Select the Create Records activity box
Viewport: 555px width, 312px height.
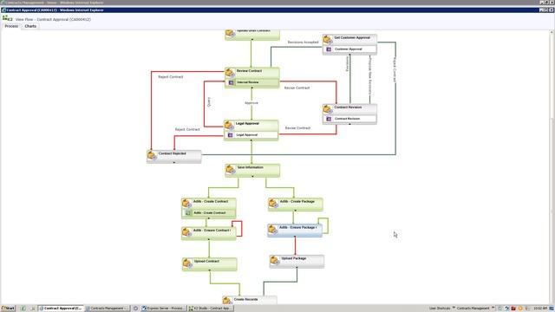250,300
